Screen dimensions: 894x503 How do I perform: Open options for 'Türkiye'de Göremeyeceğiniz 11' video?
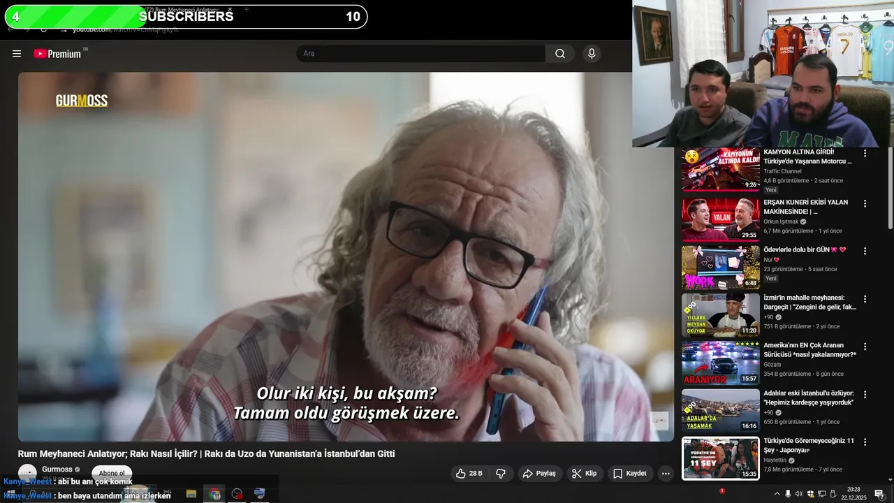[x=865, y=442]
